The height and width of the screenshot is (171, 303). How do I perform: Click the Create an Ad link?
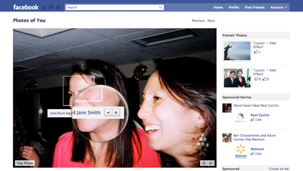tap(278, 169)
